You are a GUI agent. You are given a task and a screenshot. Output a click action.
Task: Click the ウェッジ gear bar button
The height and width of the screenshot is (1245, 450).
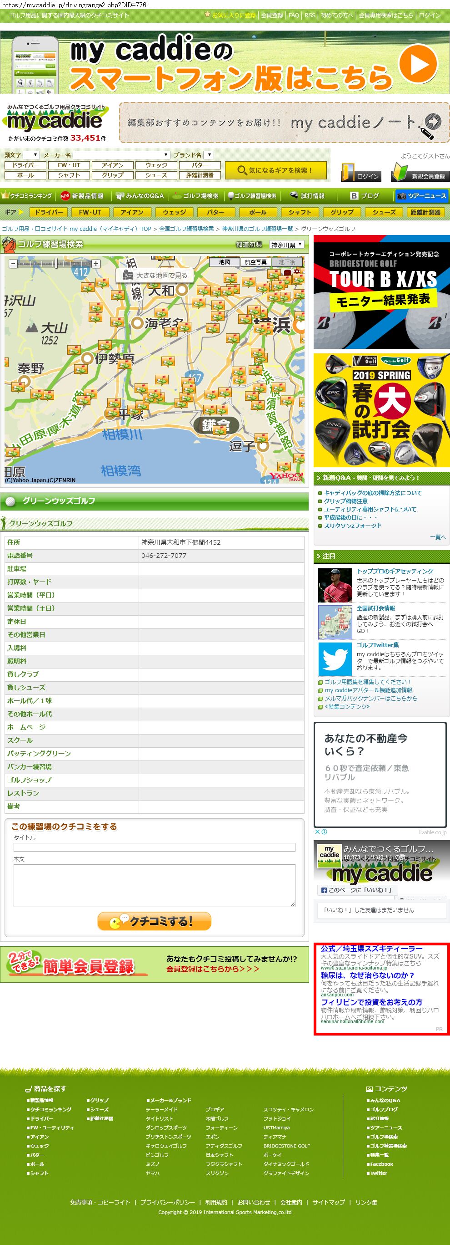coord(174,212)
